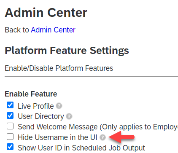Viewport: 178px width, 153px height.
Task: Disable the User Directory checkbox
Action: (10, 115)
